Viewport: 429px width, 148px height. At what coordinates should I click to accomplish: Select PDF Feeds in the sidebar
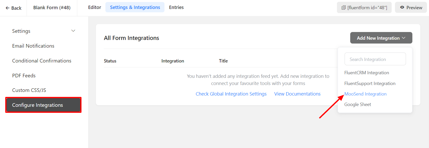[x=24, y=76]
